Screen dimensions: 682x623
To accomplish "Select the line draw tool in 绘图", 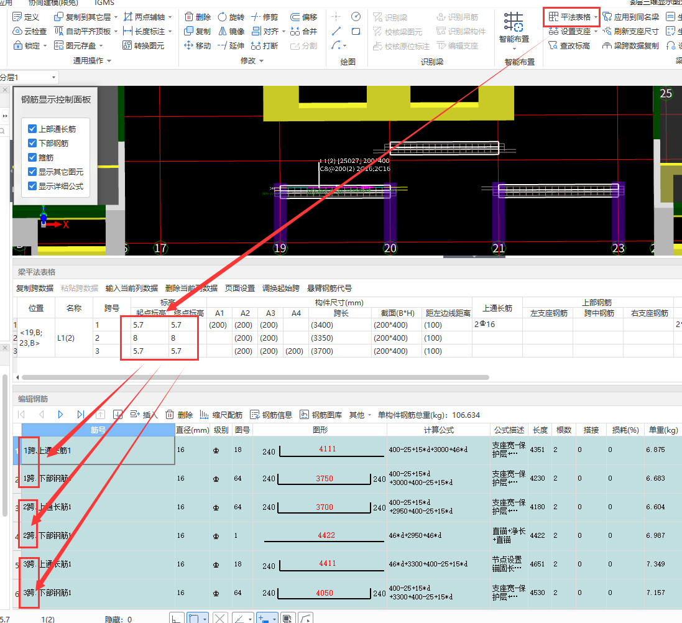I will (x=336, y=31).
